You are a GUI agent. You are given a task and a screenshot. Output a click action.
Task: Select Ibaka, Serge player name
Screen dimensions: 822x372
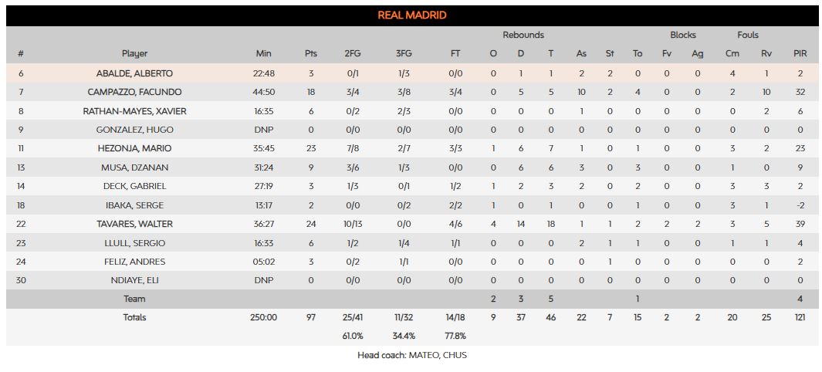coord(134,205)
